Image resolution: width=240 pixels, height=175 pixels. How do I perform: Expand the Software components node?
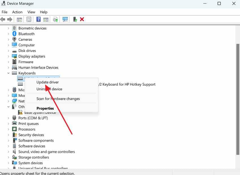8,141
